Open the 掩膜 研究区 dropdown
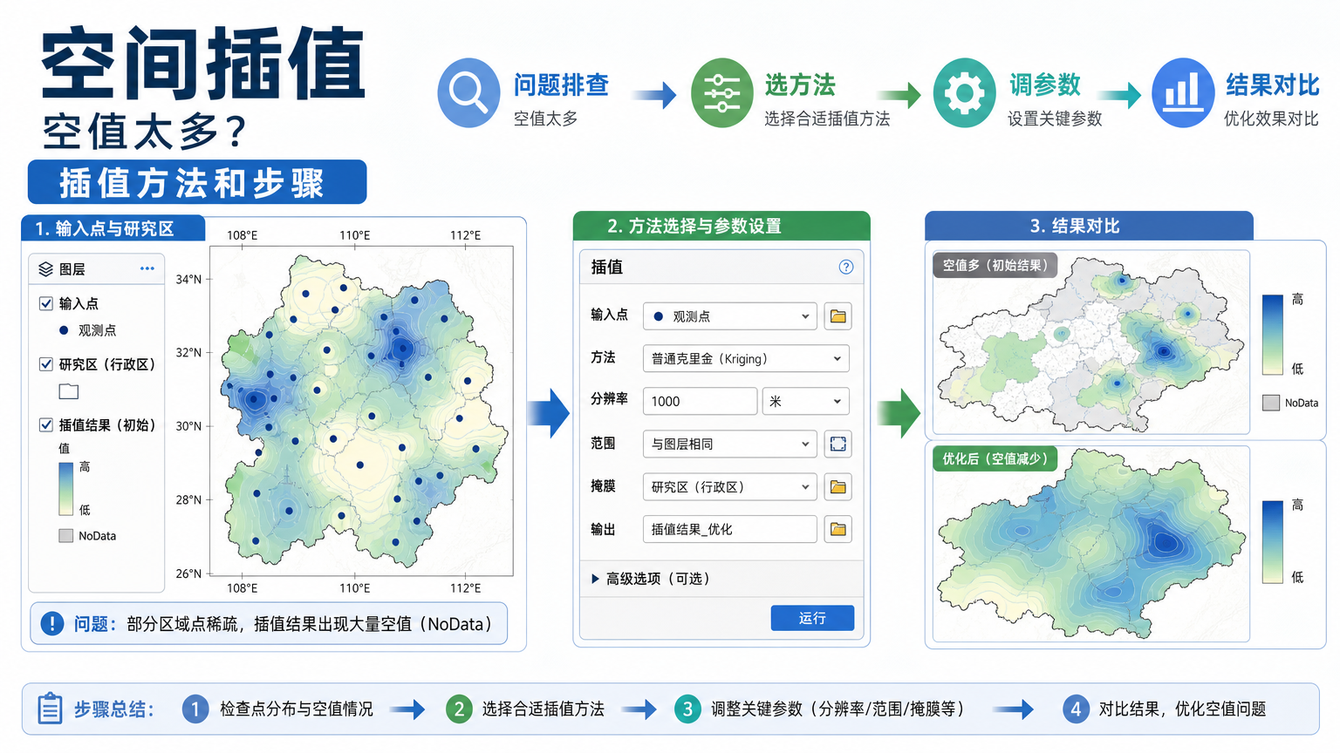The image size is (1340, 753). [729, 486]
